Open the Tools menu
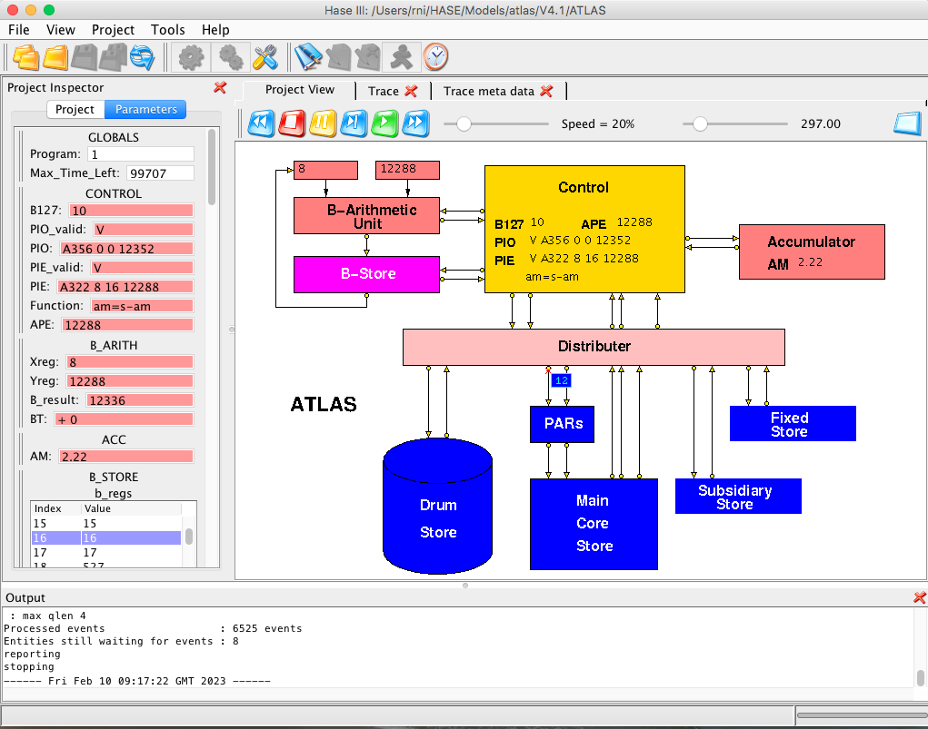Screen dimensions: 928x729 [167, 30]
